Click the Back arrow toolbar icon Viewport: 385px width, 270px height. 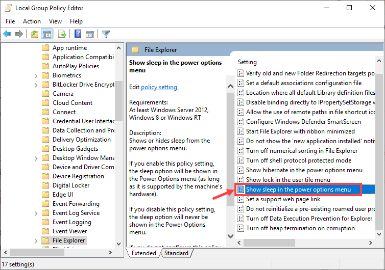[x=7, y=34]
